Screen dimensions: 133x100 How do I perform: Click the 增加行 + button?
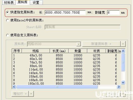click(20, 94)
